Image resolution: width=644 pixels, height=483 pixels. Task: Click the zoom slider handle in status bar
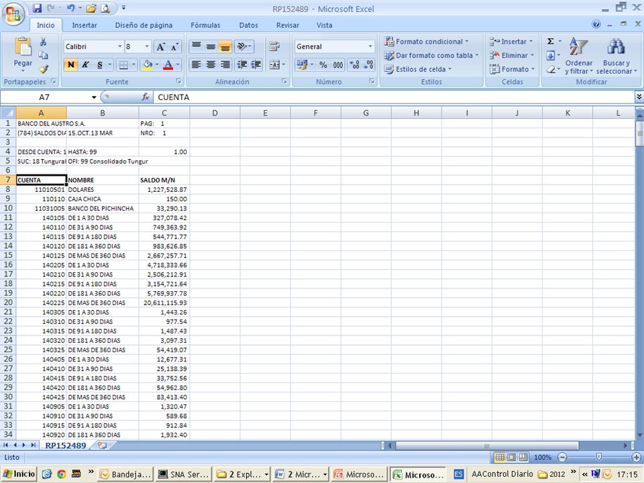[599, 457]
